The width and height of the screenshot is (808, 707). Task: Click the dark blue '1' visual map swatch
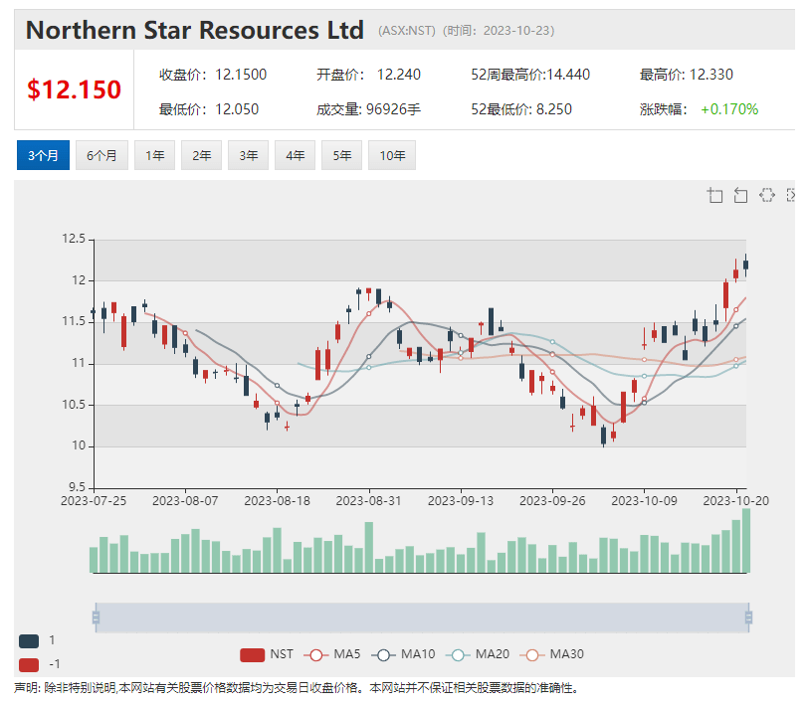pos(29,640)
